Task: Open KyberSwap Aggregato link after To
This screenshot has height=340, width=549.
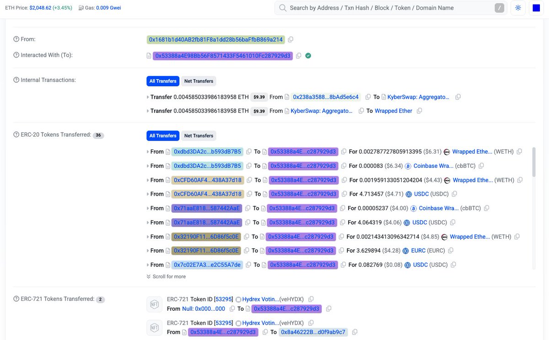Action: [419, 97]
